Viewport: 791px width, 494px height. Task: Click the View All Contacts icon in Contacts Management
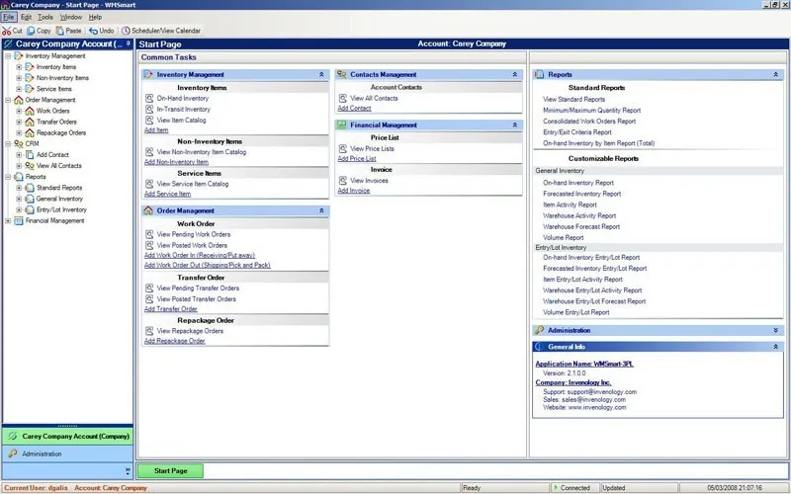tap(342, 98)
